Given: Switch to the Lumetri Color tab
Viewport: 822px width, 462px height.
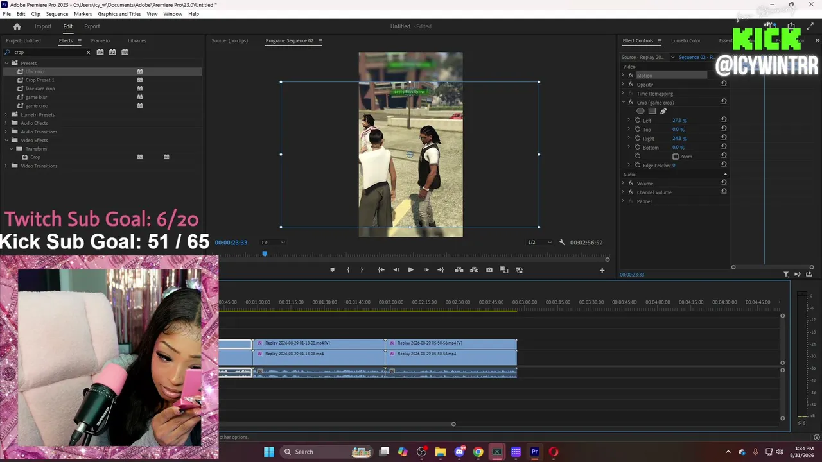Looking at the screenshot, I should (686, 40).
